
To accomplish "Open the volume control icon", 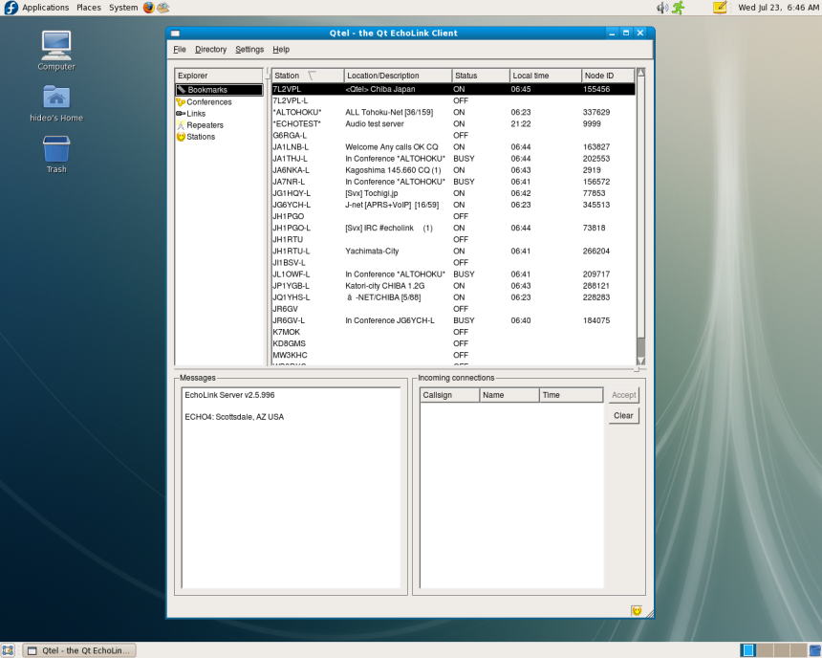I will (x=662, y=8).
